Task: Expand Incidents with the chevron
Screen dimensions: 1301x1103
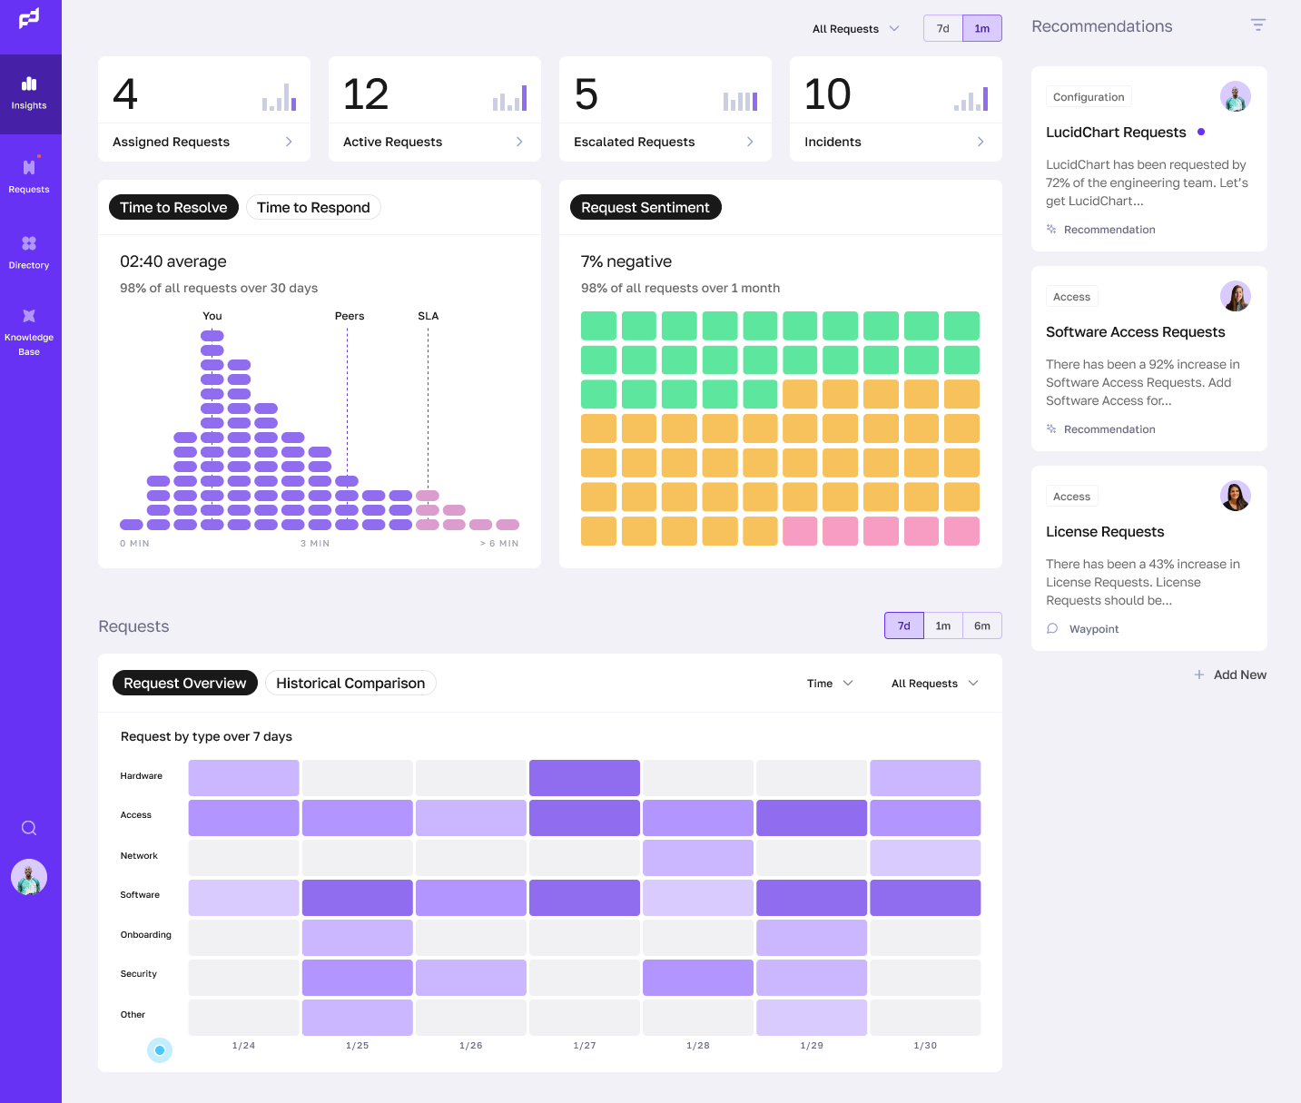Action: tap(981, 142)
